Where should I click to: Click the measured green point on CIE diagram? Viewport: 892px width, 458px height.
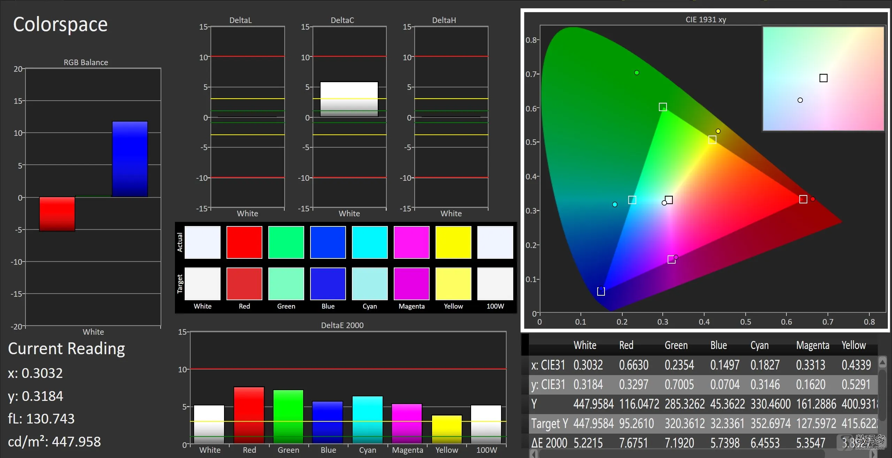(x=637, y=73)
